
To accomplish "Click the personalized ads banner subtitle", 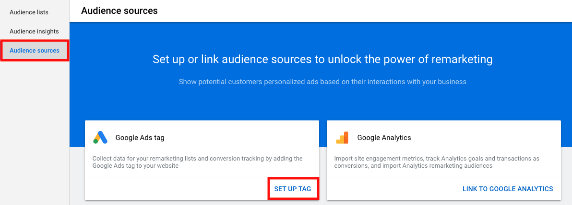I will pyautogui.click(x=322, y=82).
